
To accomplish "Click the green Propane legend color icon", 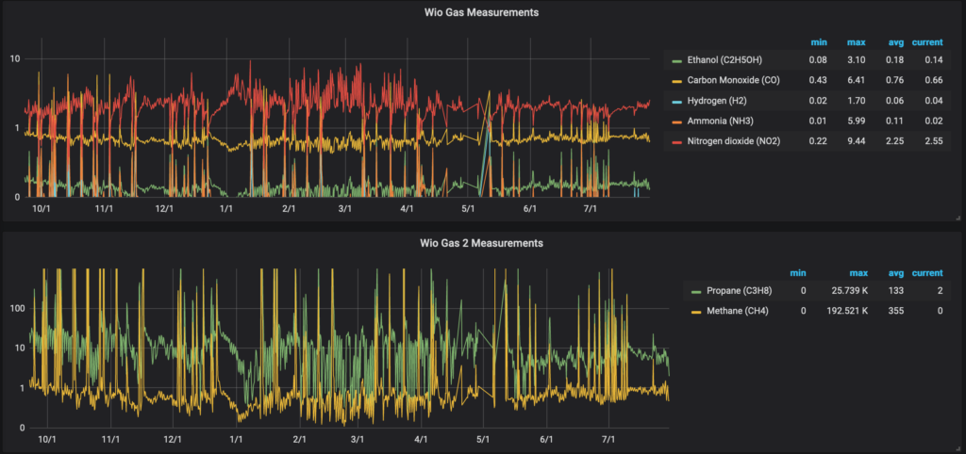I will tap(696, 292).
